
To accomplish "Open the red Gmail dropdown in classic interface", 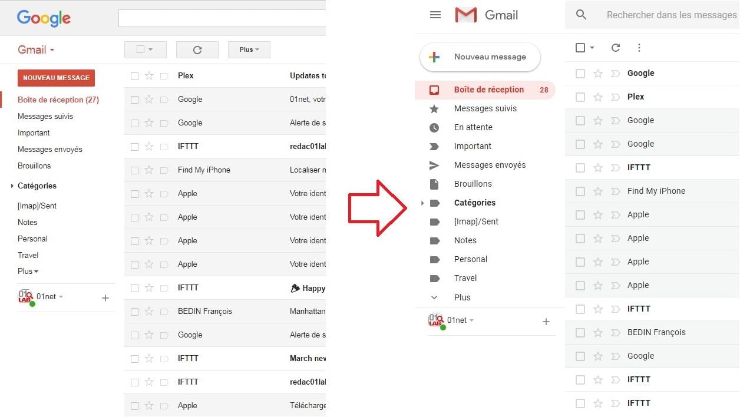I will [x=36, y=49].
